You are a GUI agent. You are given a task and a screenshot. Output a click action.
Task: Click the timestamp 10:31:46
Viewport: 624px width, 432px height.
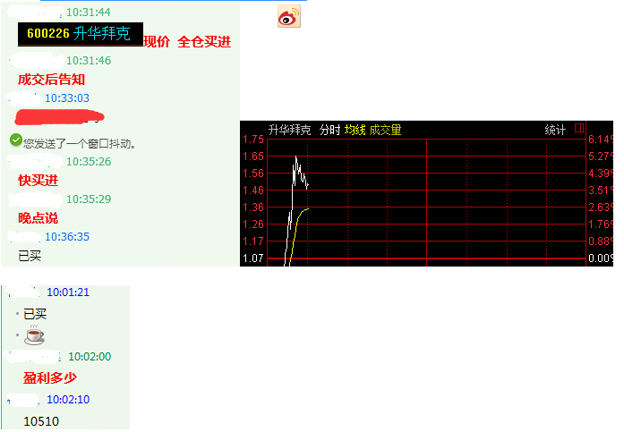[89, 61]
